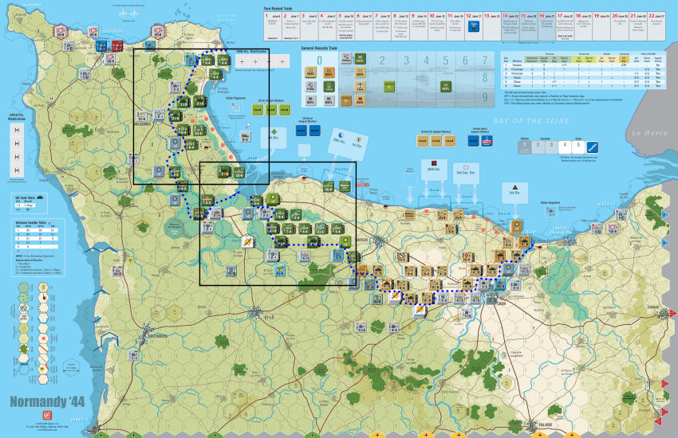Click box 8 of General Records Track
This screenshot has height=438, width=678.
coord(485,78)
